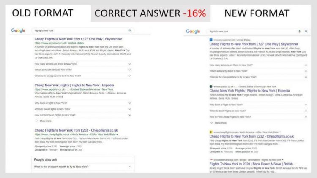This screenshot has height=178, width=317.
Task: Click 'Show more' under Expedia old format
Action: pyautogui.click(x=44, y=121)
